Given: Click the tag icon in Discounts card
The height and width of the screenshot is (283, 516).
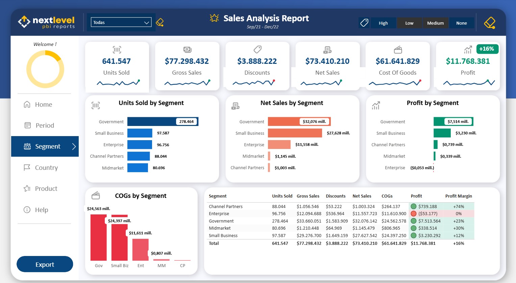Looking at the screenshot, I should [x=257, y=50].
